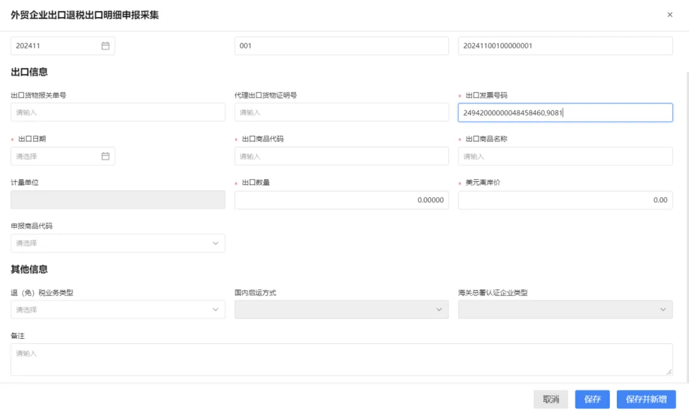This screenshot has height=411, width=689.
Task: Close the dialog with the X icon
Action: tap(670, 15)
